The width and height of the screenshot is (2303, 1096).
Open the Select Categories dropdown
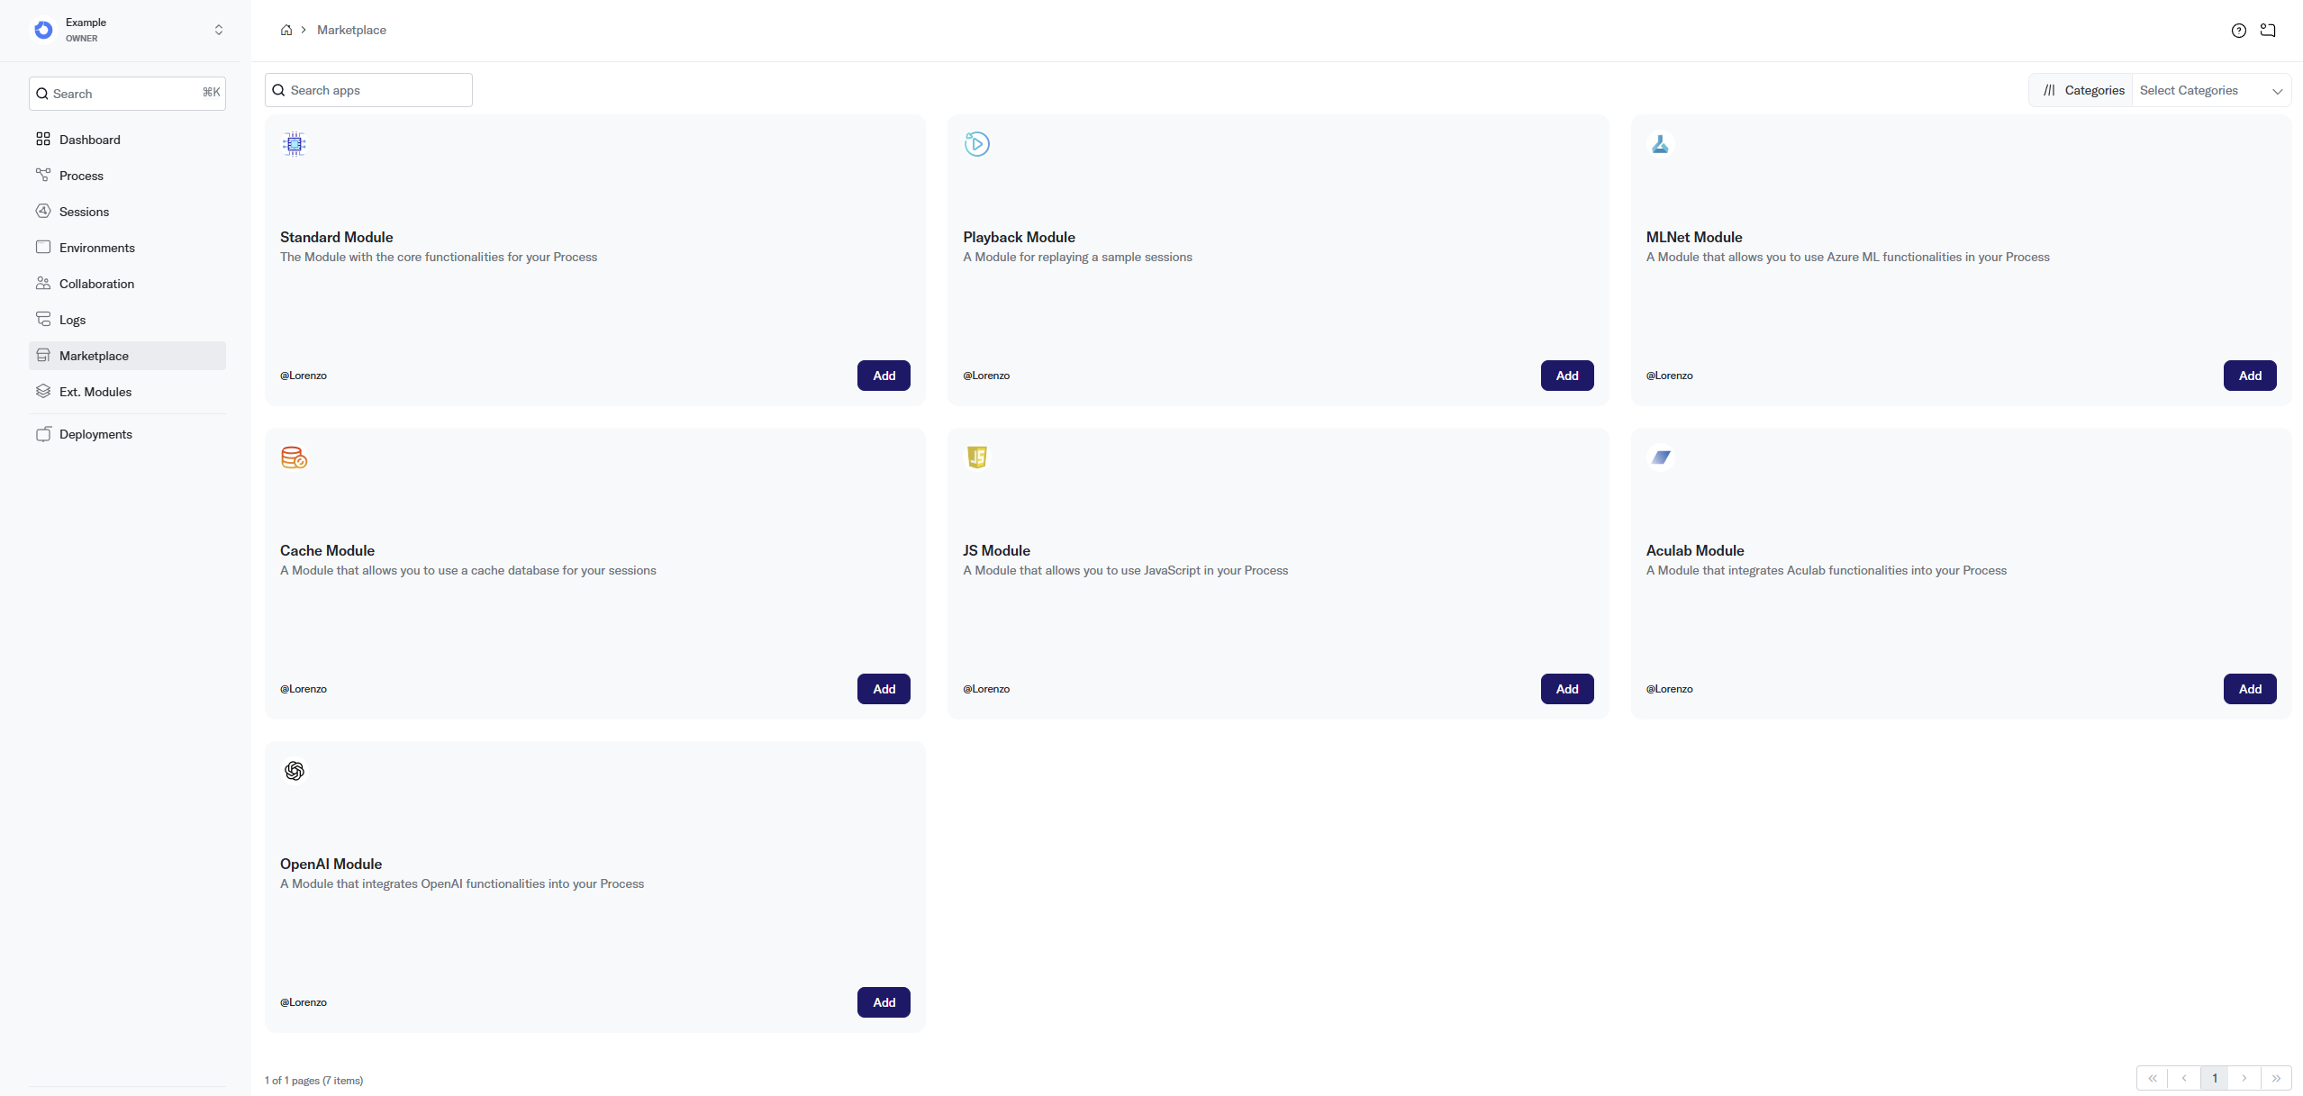click(2211, 90)
